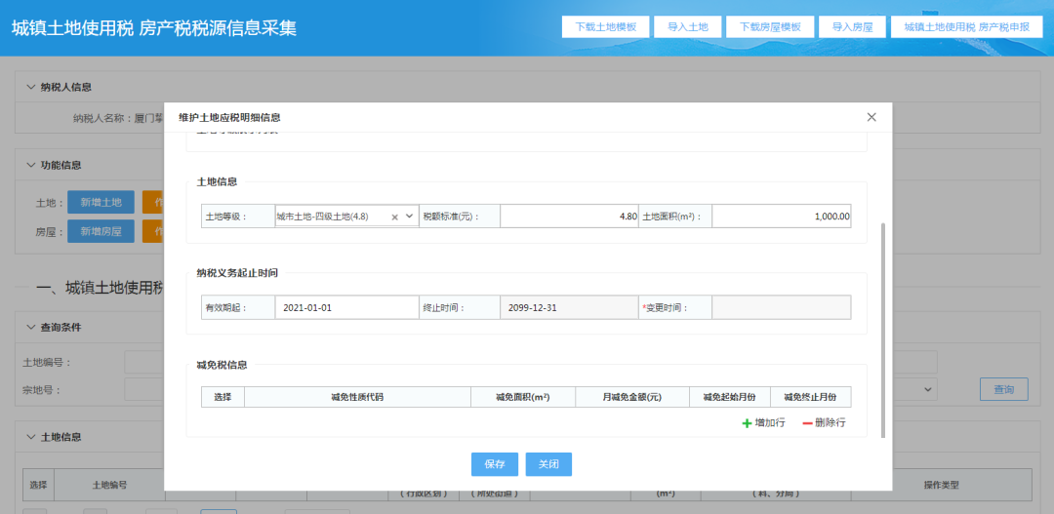Click the empty 变更时间 field
Image resolution: width=1054 pixels, height=514 pixels.
tap(781, 308)
